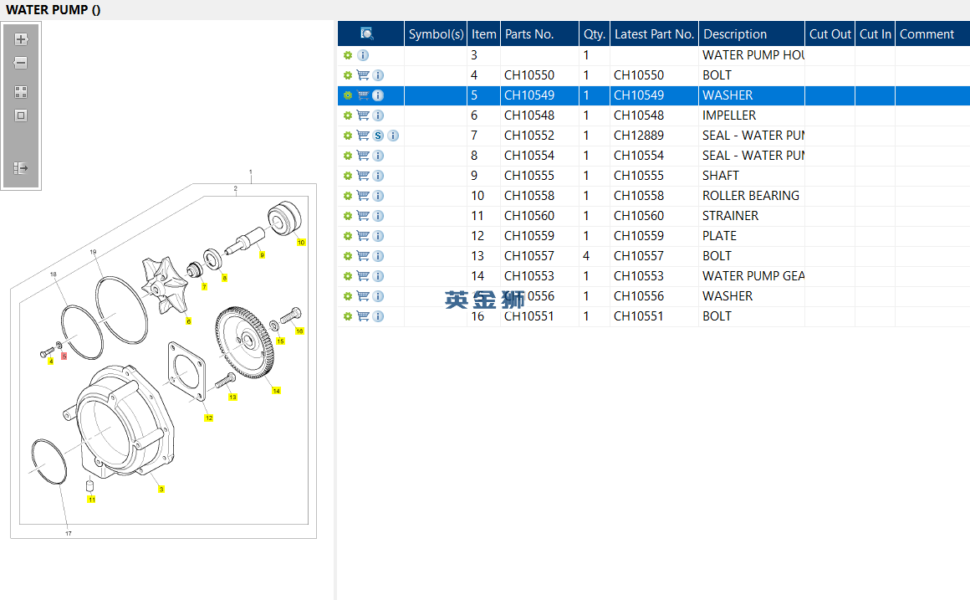Click green gear icon on item 3 row
This screenshot has height=600, width=970.
click(x=348, y=55)
